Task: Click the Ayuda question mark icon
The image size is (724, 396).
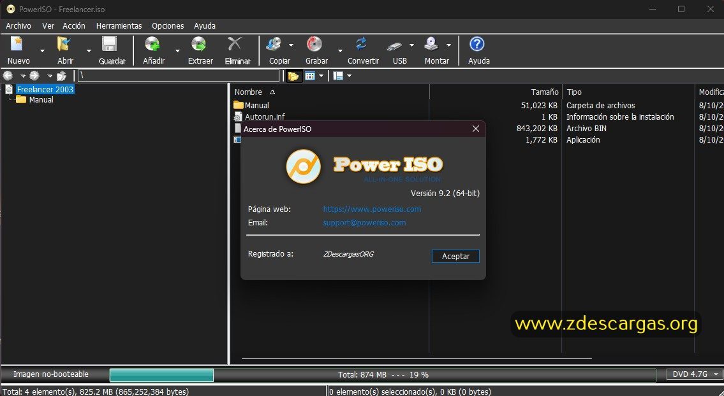Action: click(477, 45)
